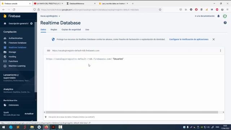Open Adobe Illustrator from the taskbar
This screenshot has width=231, height=130.
click(53, 127)
